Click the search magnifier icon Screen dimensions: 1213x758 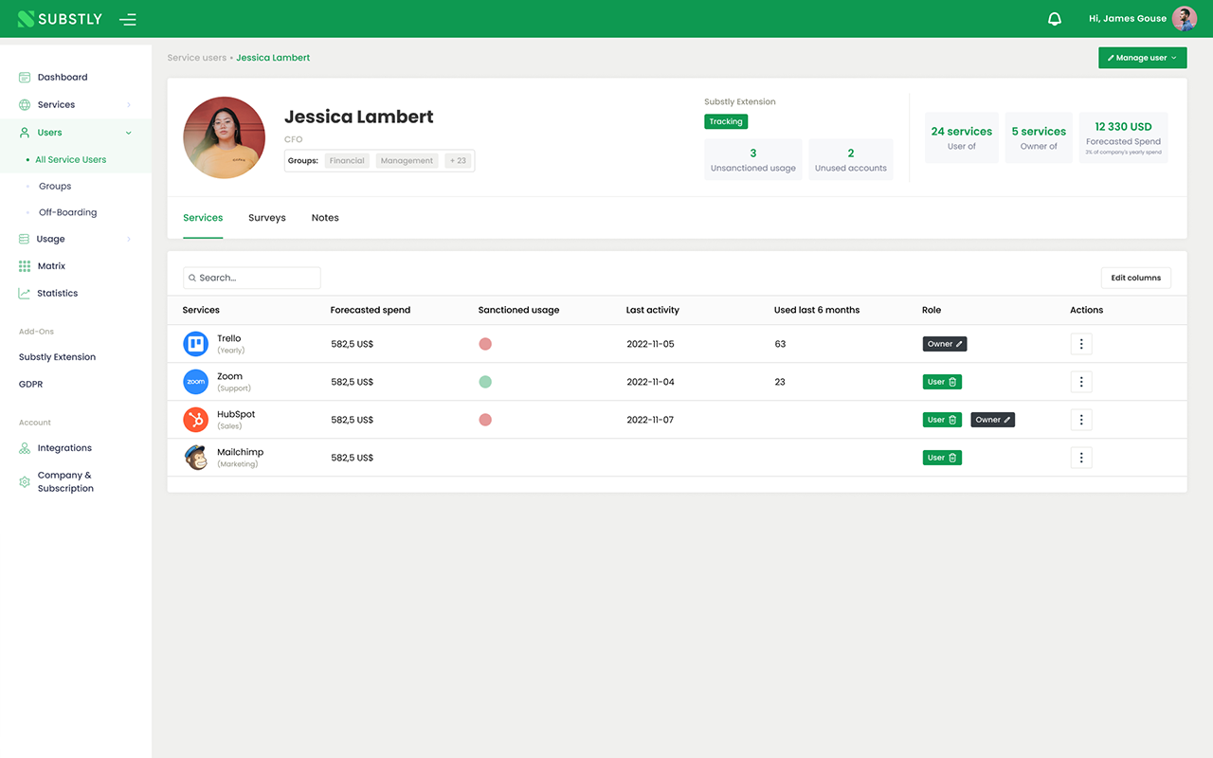[x=192, y=278]
